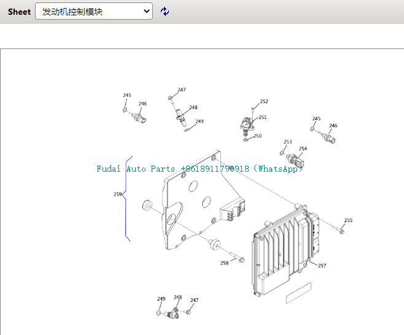Image resolution: width=404 pixels, height=335 pixels.
Task: Select callout 247 at the bottom sensor
Action: [194, 300]
